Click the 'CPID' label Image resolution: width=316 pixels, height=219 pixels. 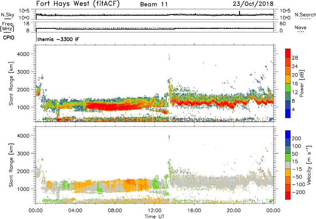tap(9, 38)
